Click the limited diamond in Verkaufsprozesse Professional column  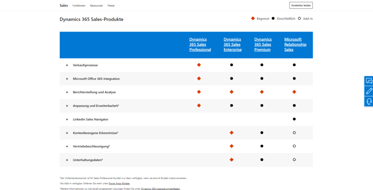point(199,65)
